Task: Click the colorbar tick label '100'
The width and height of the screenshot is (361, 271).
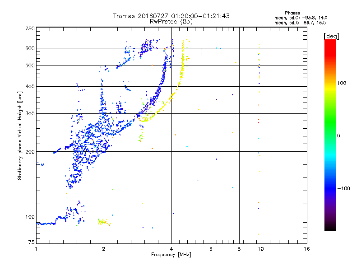Action: click(x=342, y=83)
